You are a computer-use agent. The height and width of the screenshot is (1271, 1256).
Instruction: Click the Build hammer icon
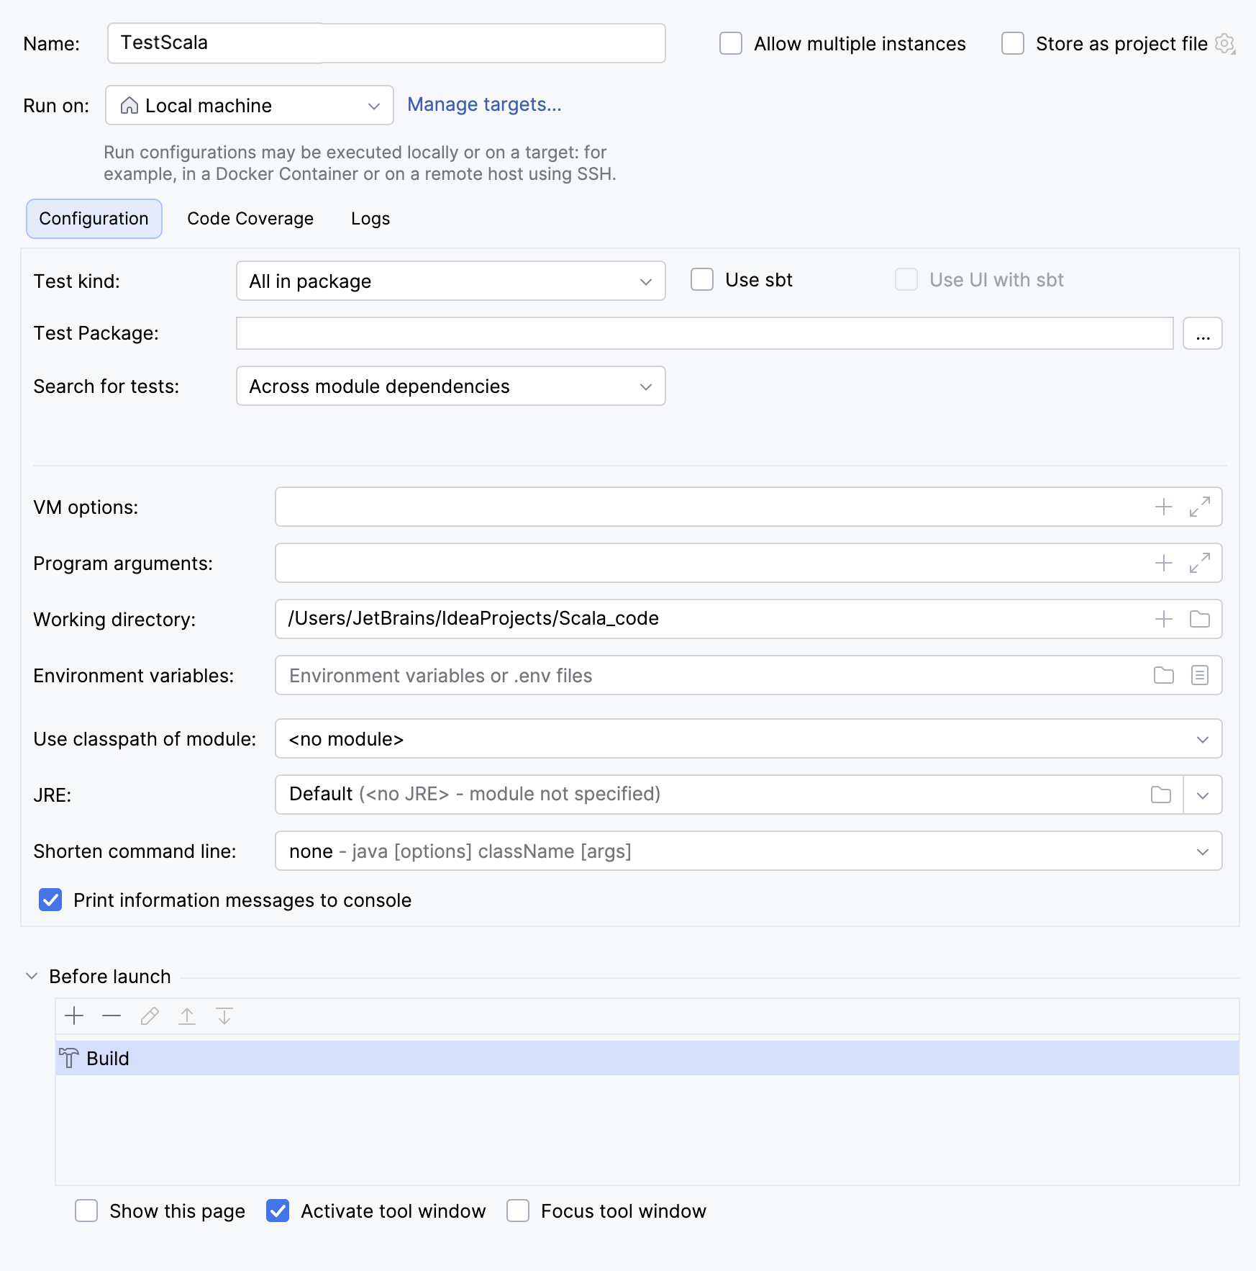(x=69, y=1058)
